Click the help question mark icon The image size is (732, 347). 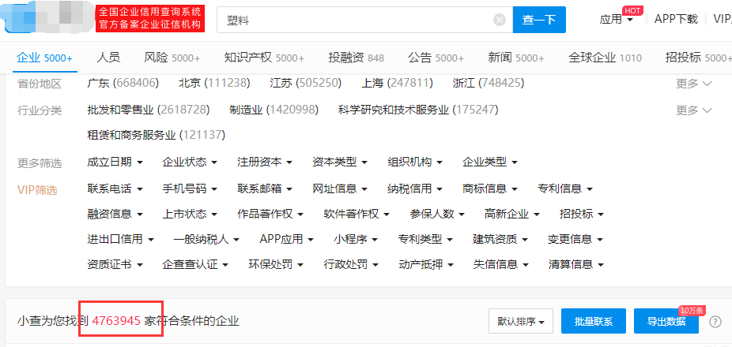[x=715, y=322]
